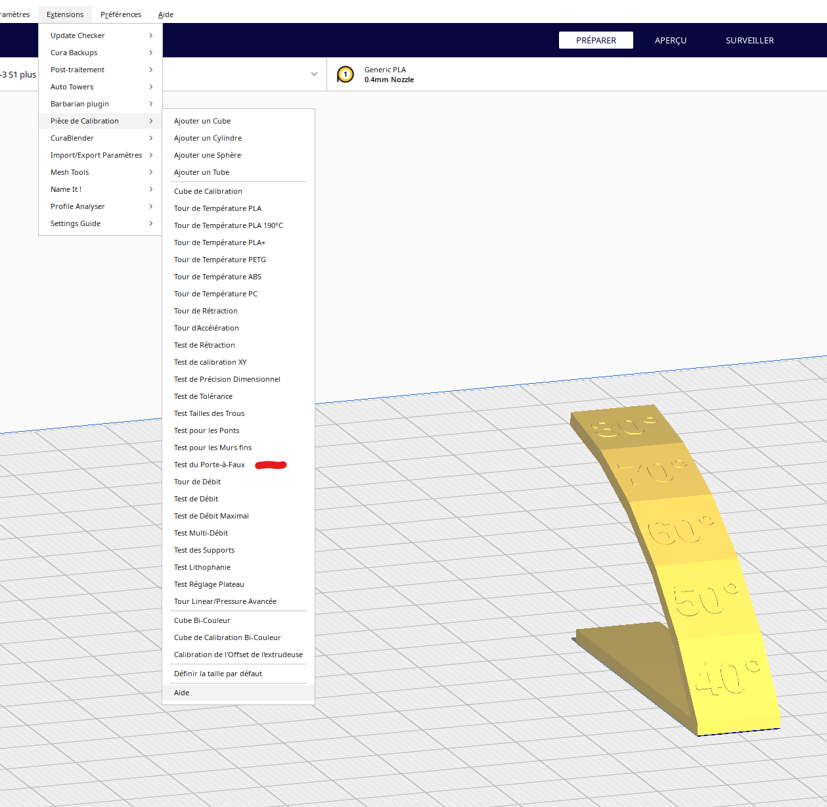Click the extruder 1 material icon
This screenshot has height=807, width=827.
tap(346, 74)
